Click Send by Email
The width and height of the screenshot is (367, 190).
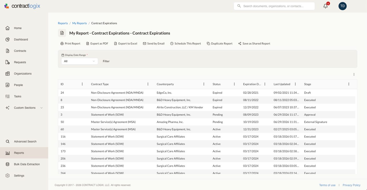[x=154, y=44]
